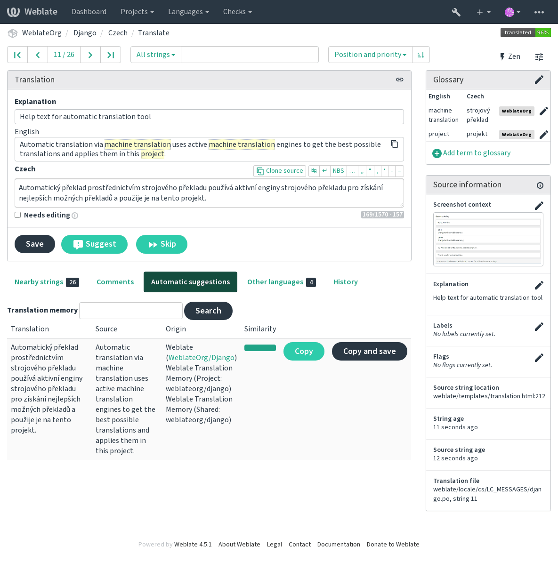Image resolution: width=558 pixels, height=562 pixels.
Task: Open the wrench management tools icon
Action: pyautogui.click(x=456, y=12)
